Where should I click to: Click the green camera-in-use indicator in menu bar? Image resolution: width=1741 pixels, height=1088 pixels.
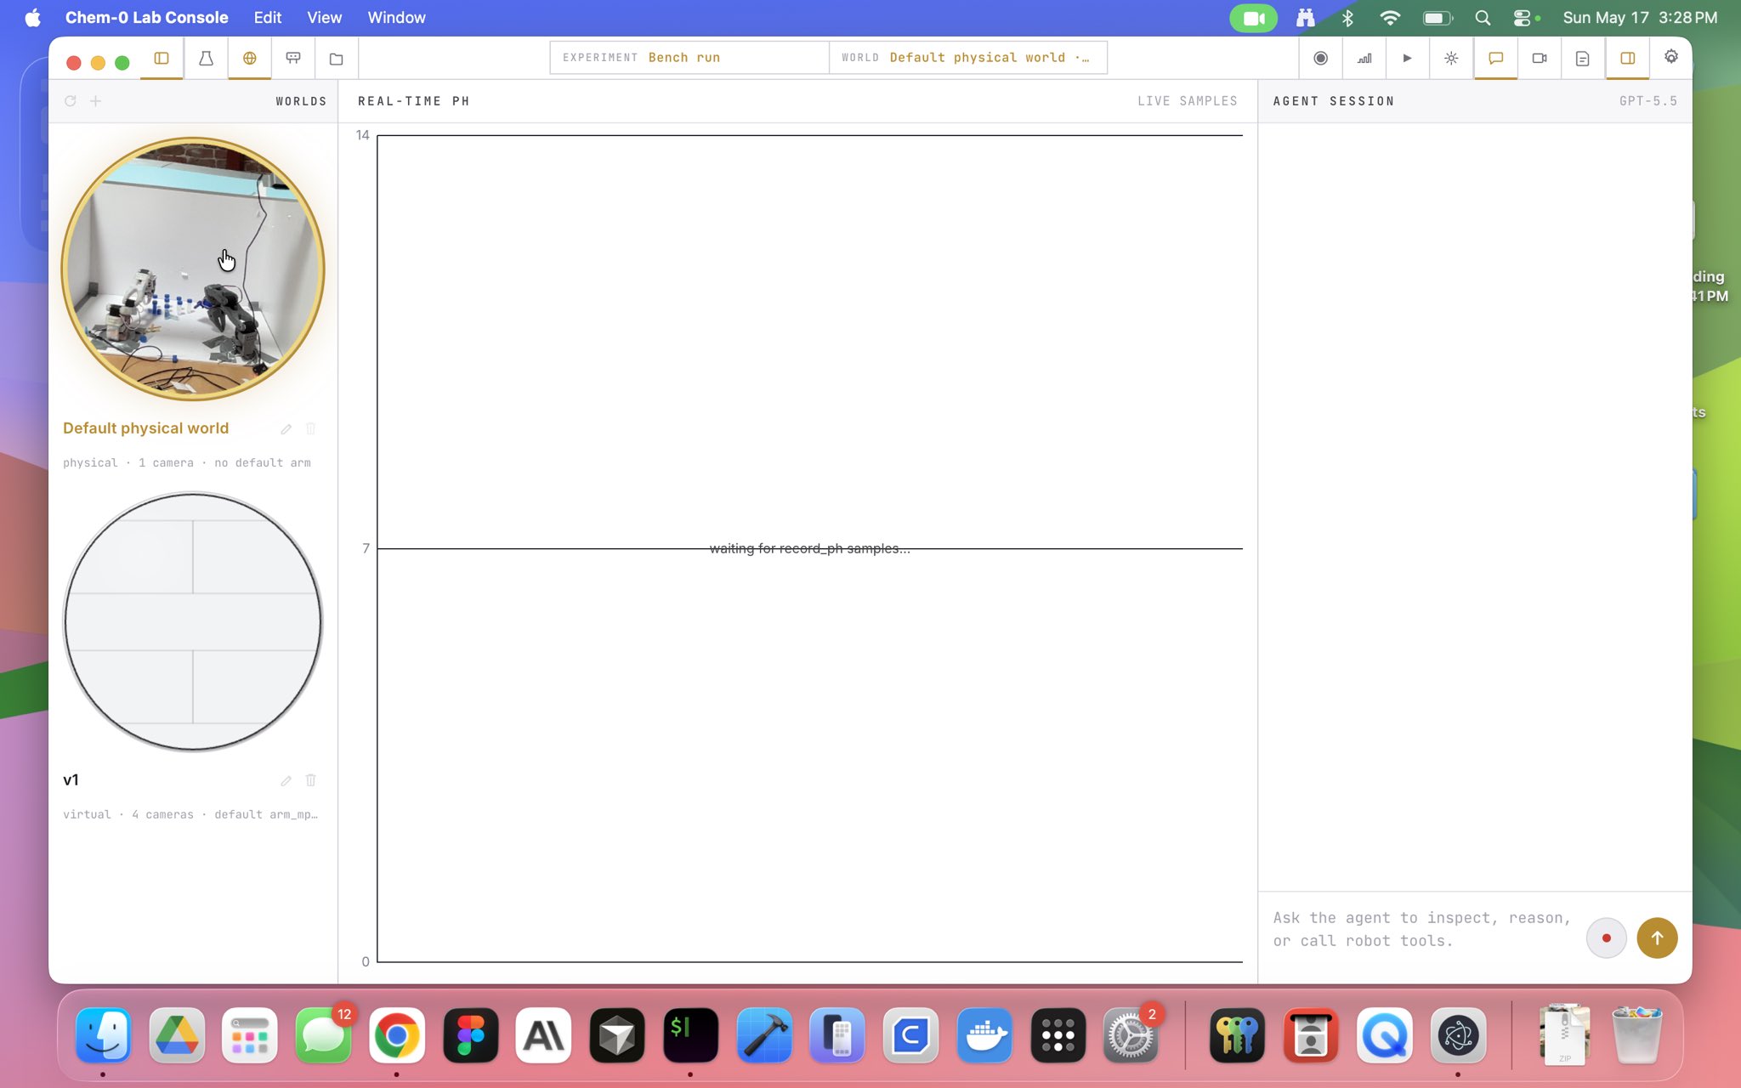coord(1254,18)
